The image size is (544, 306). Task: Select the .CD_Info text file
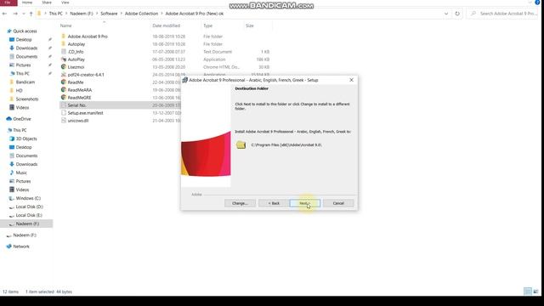tap(76, 52)
